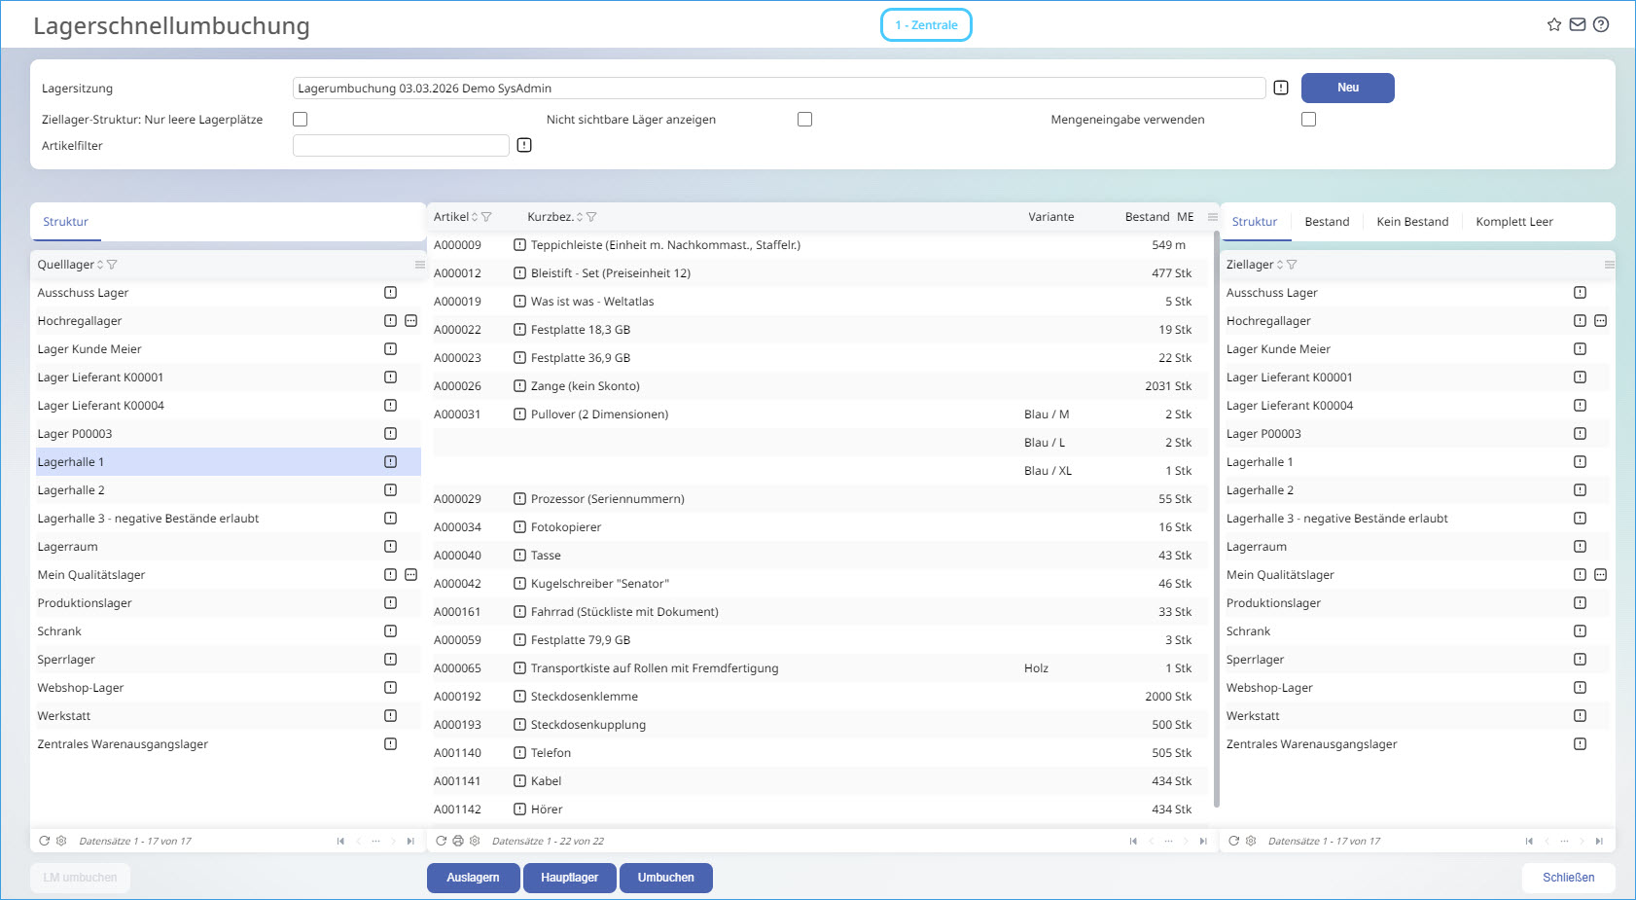The height and width of the screenshot is (900, 1636).
Task: Click the favorite star icon in header
Action: (1554, 25)
